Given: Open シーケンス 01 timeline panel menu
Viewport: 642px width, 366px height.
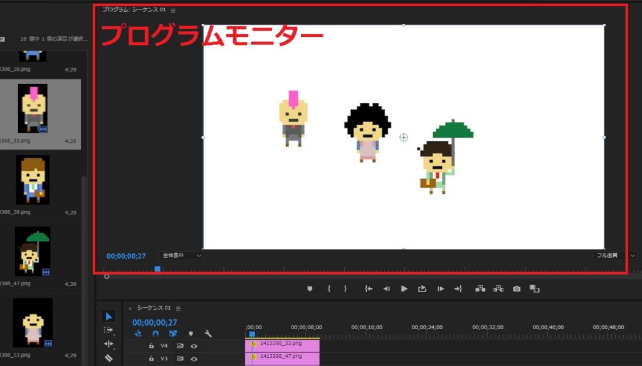Looking at the screenshot, I should 178,308.
